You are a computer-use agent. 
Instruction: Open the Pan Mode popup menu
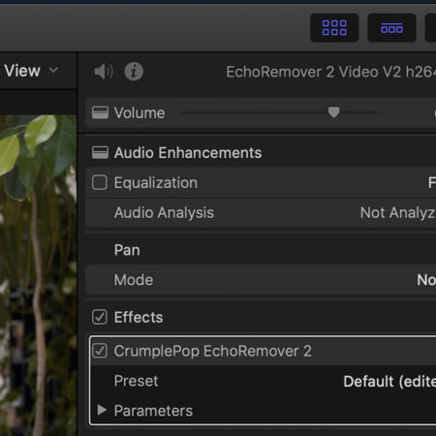(426, 280)
